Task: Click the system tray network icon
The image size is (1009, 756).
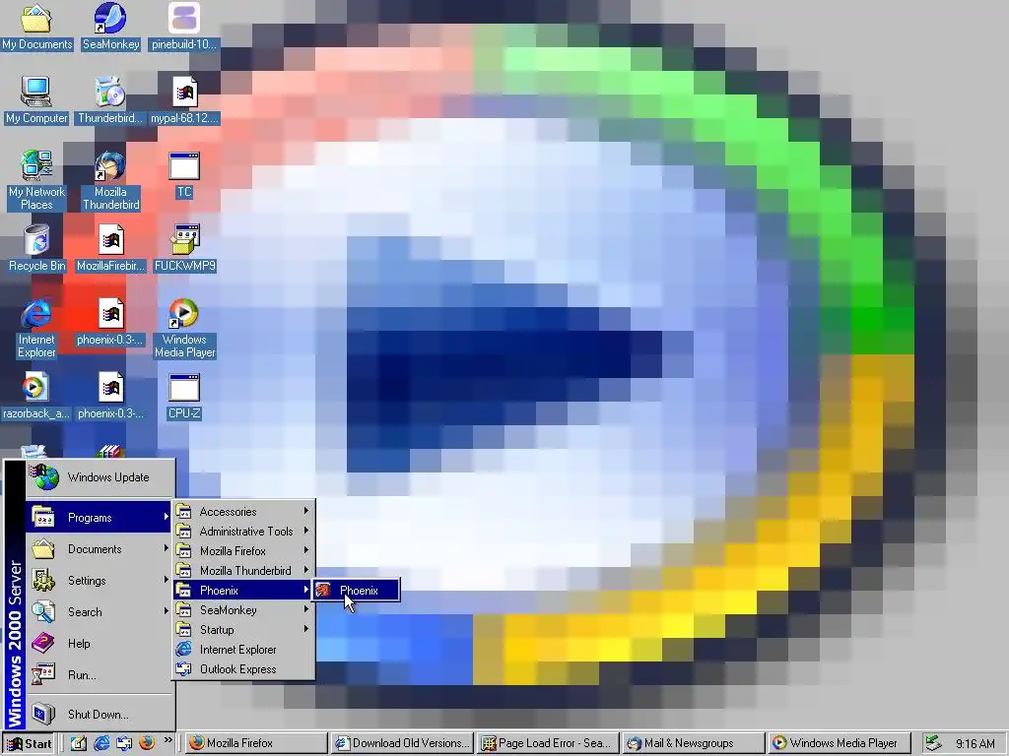Action: coord(933,743)
